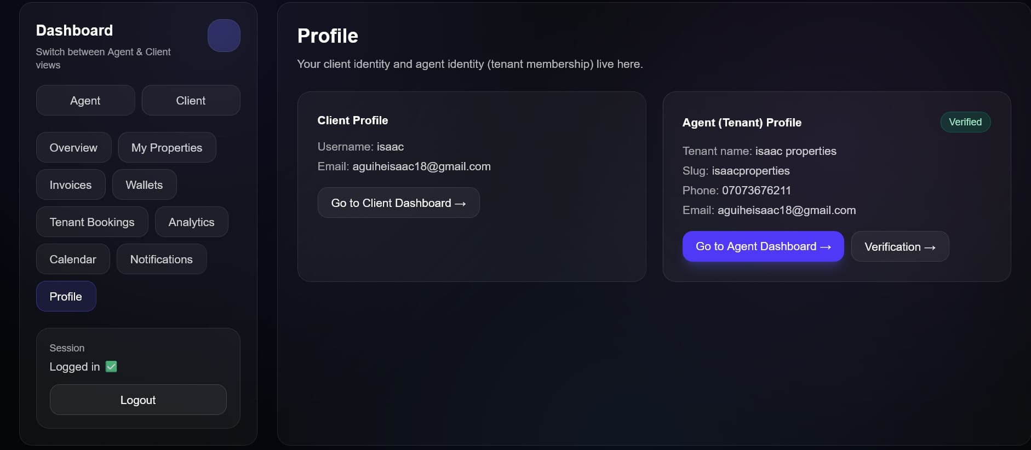Viewport: 1031px width, 450px height.
Task: View the Analytics page
Action: 191,222
